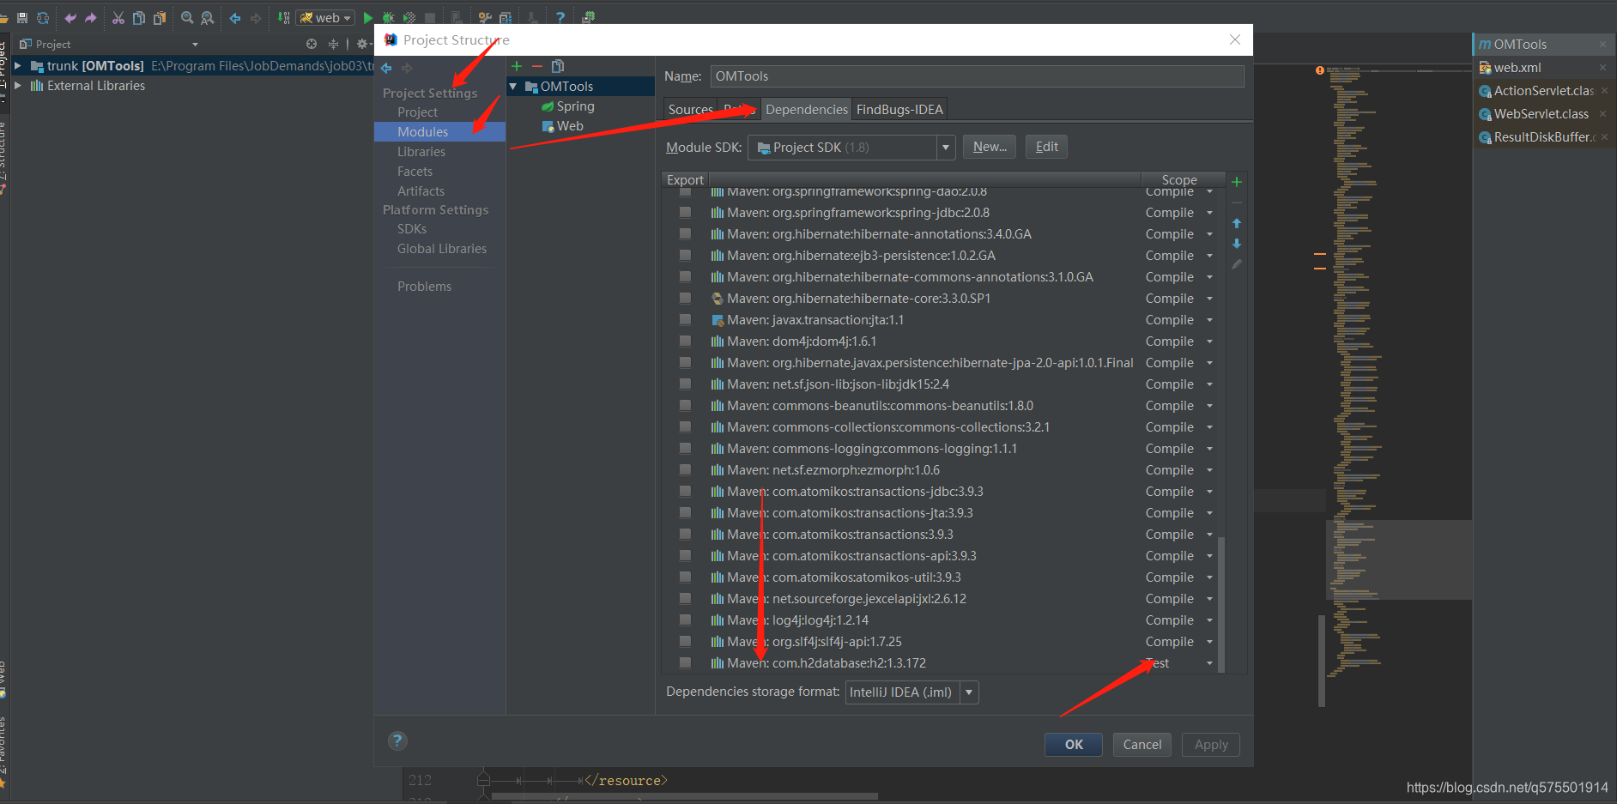This screenshot has width=1617, height=804.
Task: Switch to the Sources tab
Action: point(690,109)
